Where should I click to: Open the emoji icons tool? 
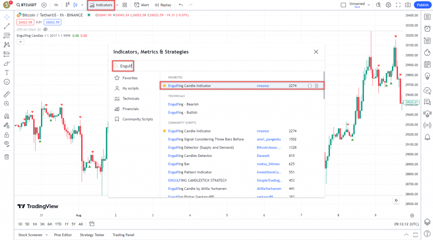(7, 82)
